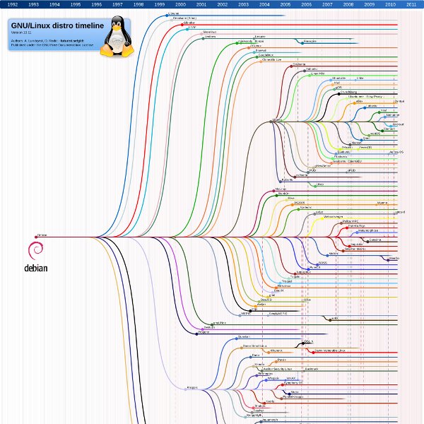Select the 1995 year marker
Viewport: 424px width, 424px height.
click(76, 4)
